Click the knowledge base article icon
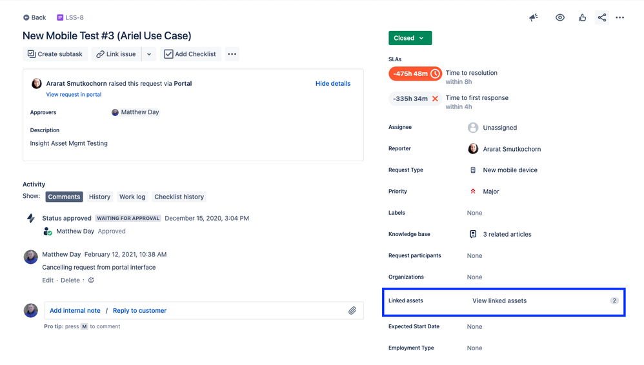 click(473, 234)
